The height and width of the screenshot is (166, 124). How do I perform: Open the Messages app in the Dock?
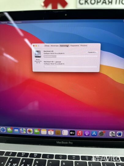pos(10,130)
